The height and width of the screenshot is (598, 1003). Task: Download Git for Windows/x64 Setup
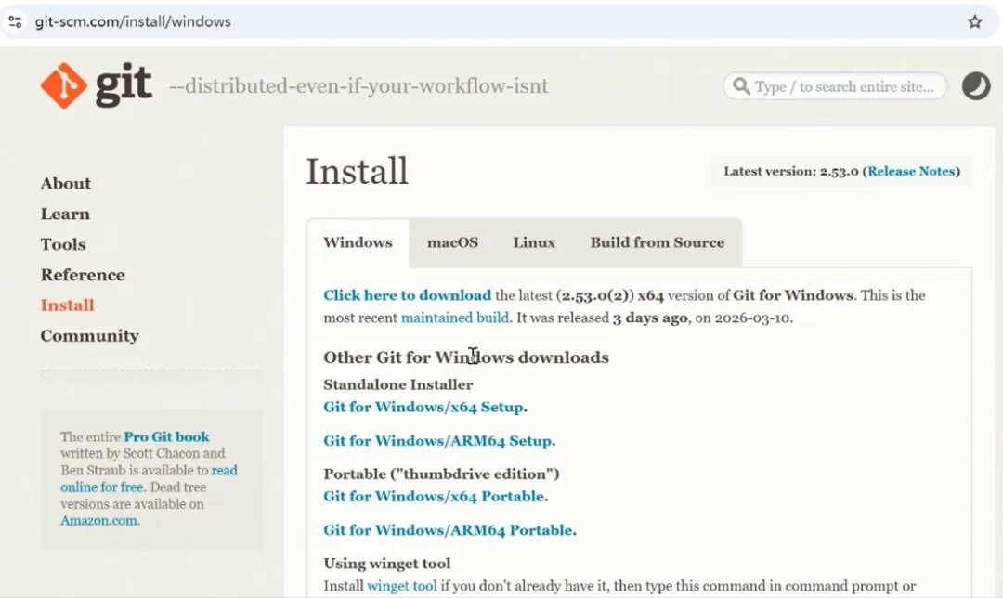(423, 408)
